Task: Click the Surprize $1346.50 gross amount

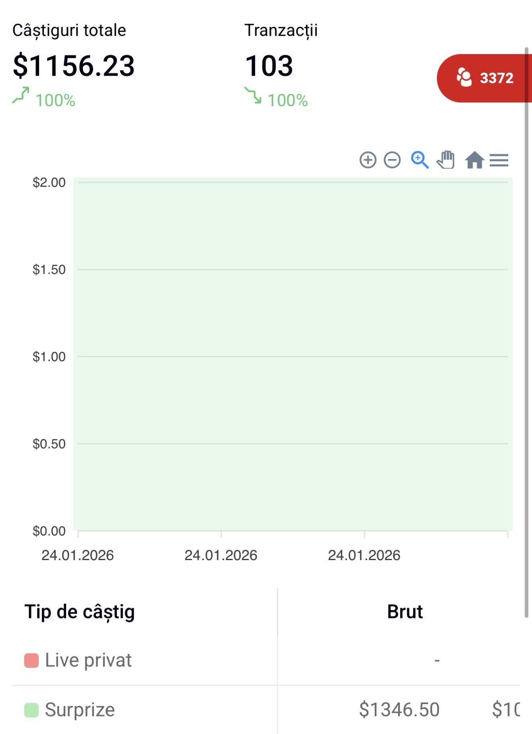Action: pos(399,710)
